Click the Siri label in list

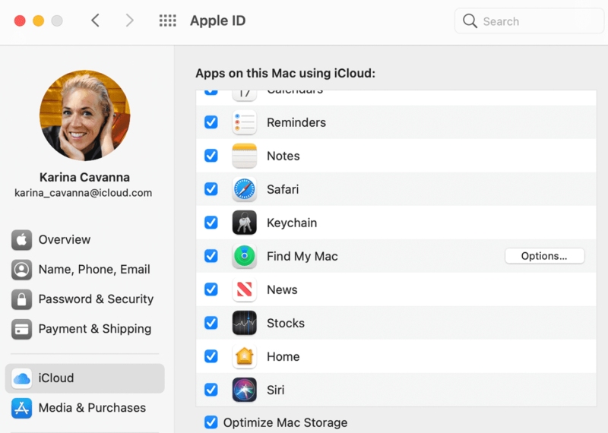point(275,390)
